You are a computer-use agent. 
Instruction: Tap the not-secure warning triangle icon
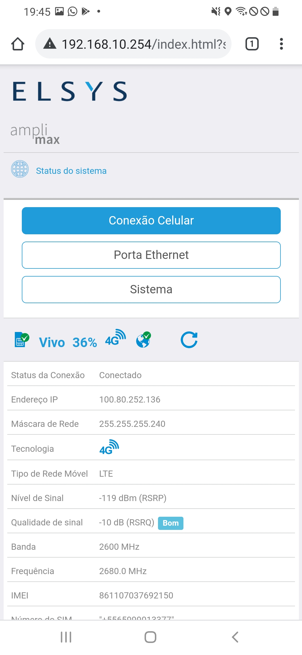50,44
